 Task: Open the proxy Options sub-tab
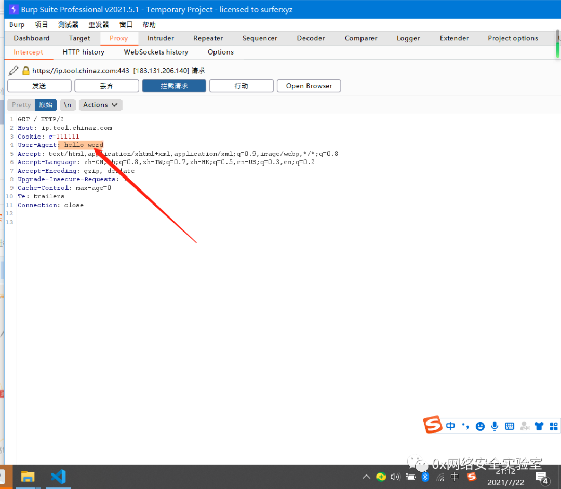[x=221, y=52]
